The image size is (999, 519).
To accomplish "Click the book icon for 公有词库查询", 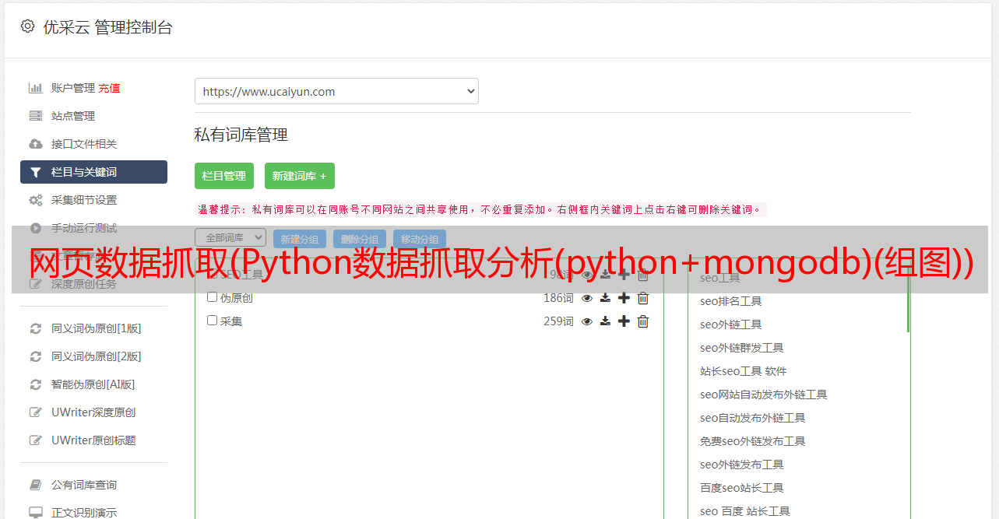I will click(35, 485).
